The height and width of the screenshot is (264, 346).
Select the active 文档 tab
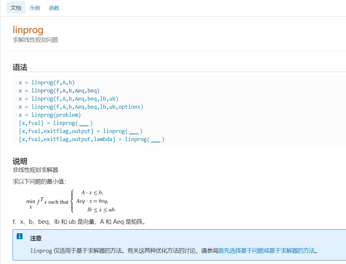click(x=16, y=8)
